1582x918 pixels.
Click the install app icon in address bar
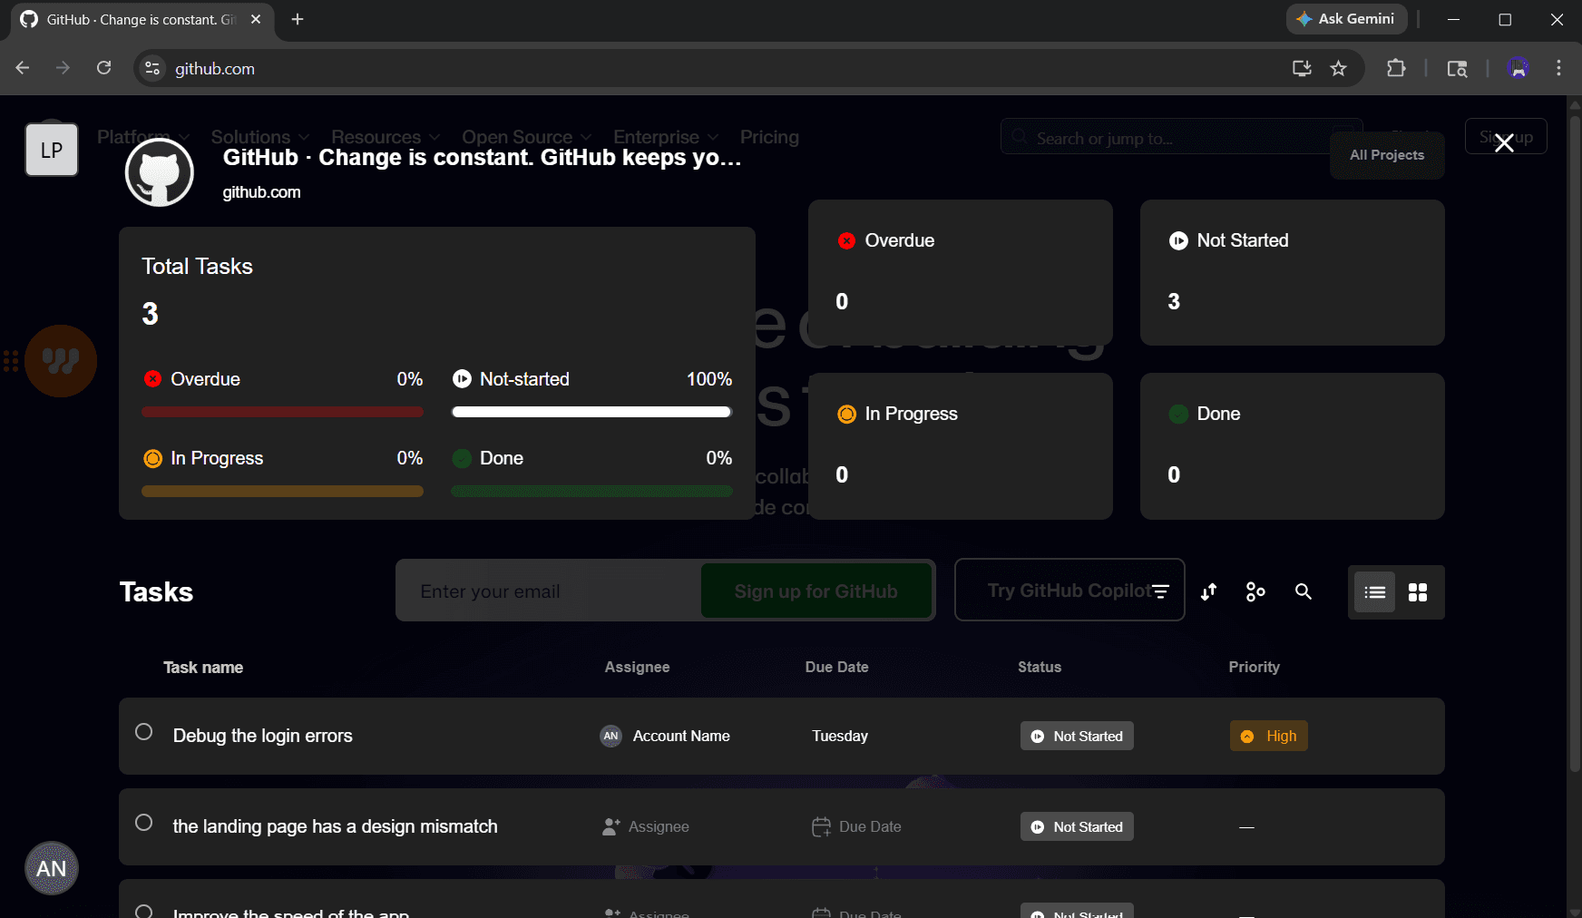pyautogui.click(x=1302, y=68)
